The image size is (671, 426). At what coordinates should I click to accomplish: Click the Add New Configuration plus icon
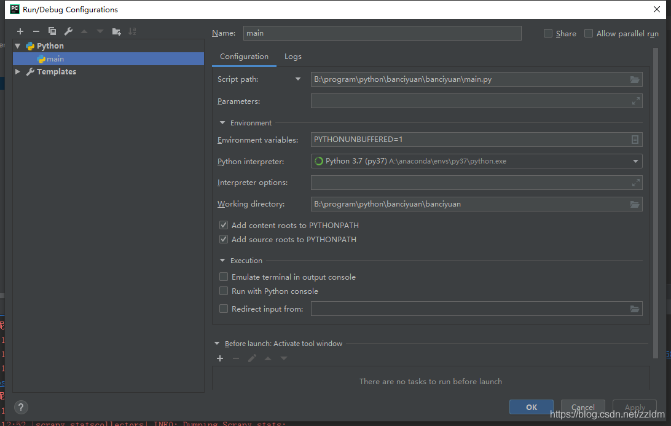(x=20, y=31)
